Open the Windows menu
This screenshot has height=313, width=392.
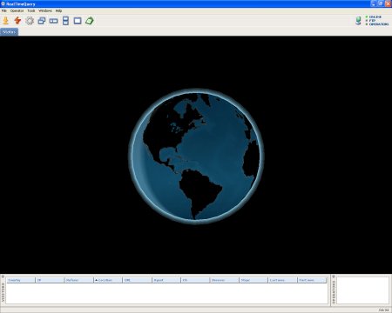[x=45, y=10]
